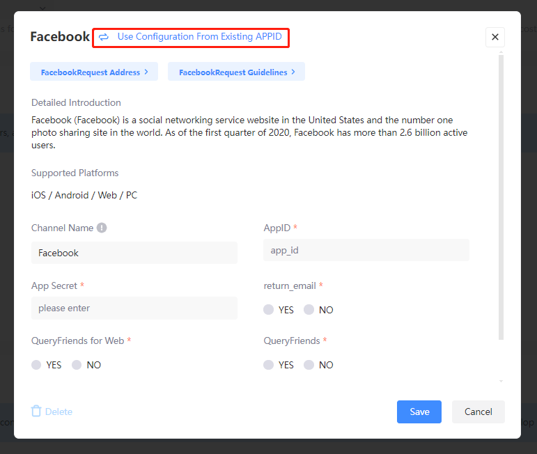Select YES for return_email
This screenshot has height=454, width=537.
click(269, 310)
